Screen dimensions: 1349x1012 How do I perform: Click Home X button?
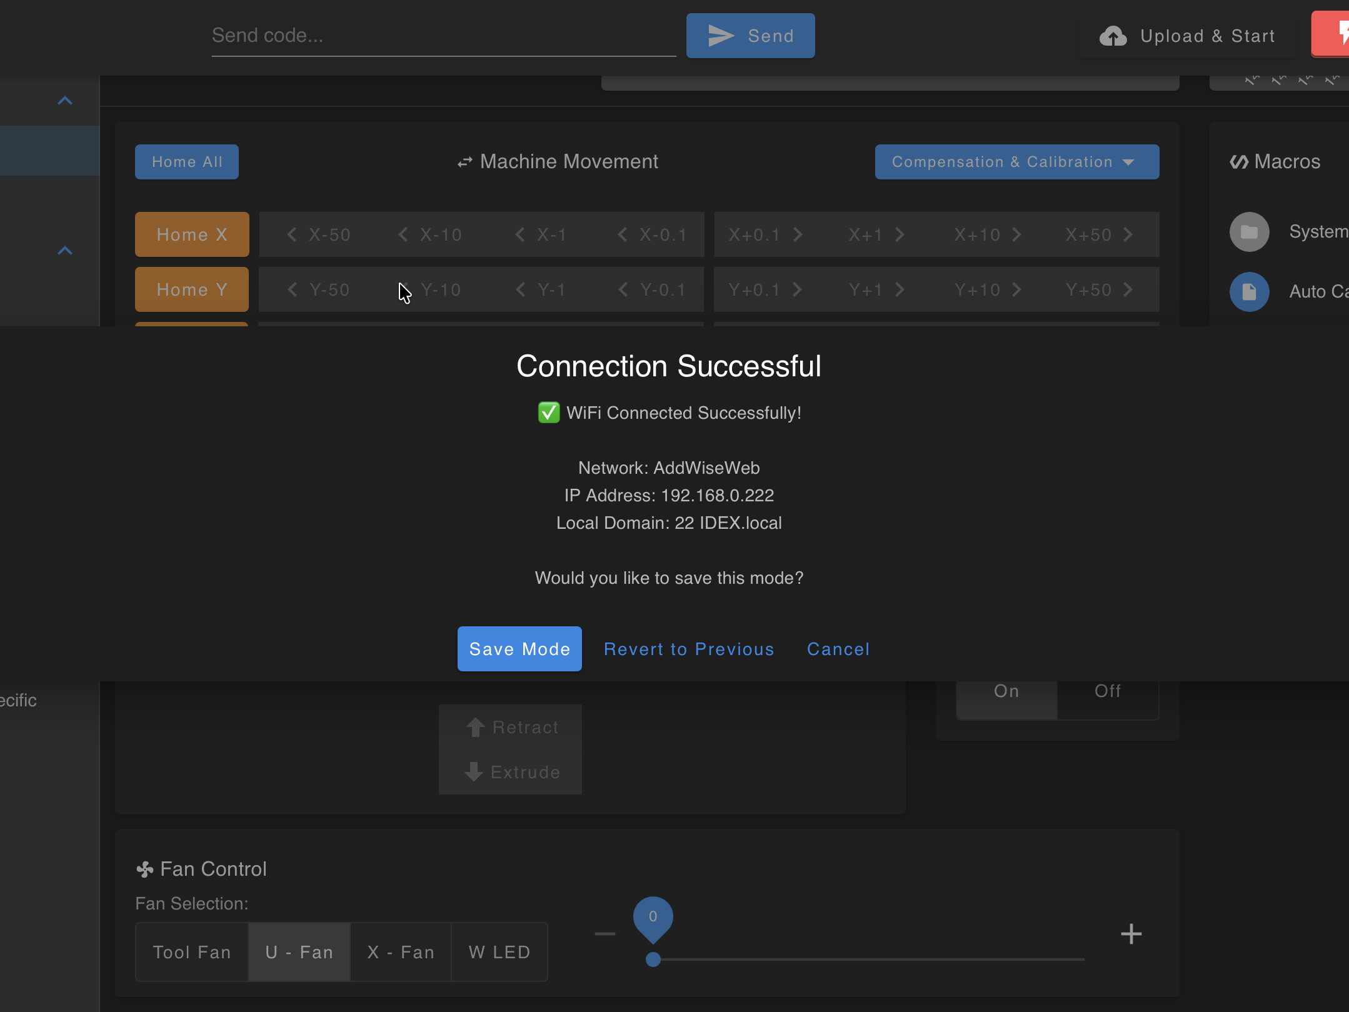pyautogui.click(x=192, y=234)
